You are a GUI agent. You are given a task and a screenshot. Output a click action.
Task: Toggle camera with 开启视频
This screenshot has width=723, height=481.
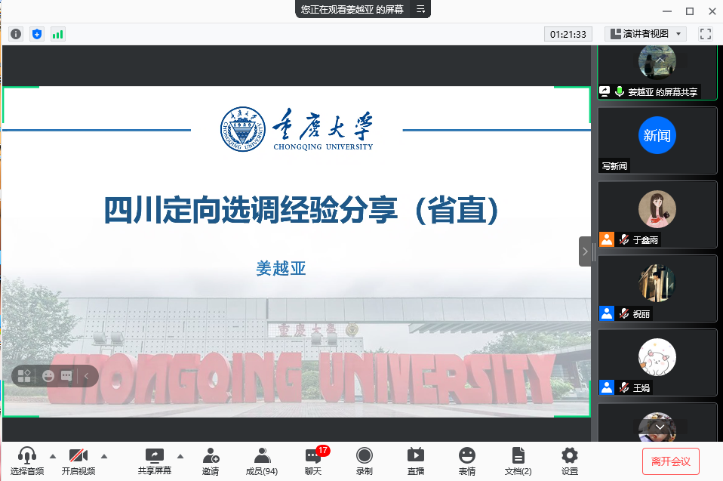click(78, 460)
